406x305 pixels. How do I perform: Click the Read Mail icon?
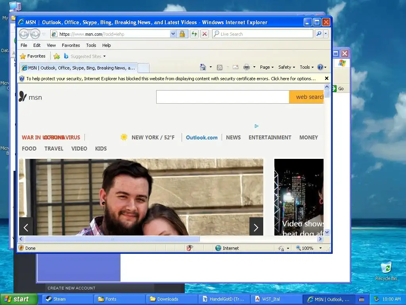tap(236, 67)
